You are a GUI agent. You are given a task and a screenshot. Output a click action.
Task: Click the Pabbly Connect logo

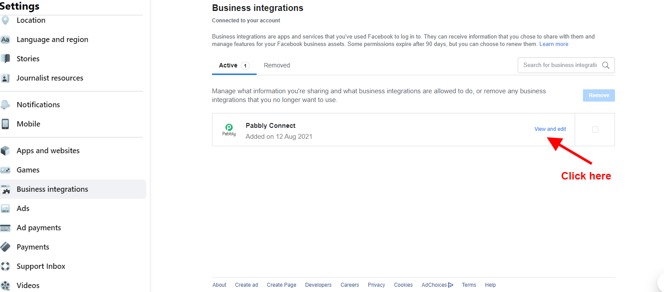pyautogui.click(x=229, y=130)
